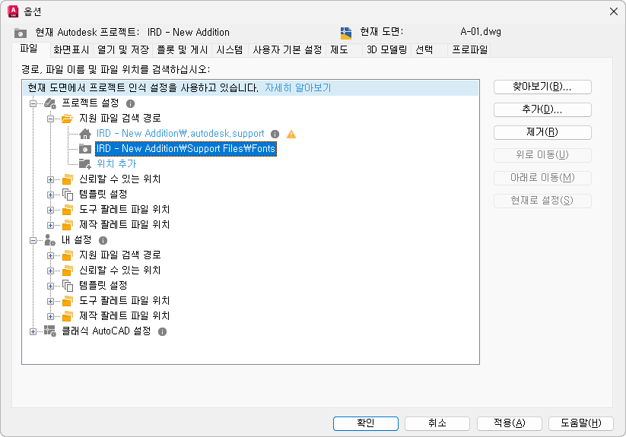This screenshot has width=626, height=437.
Task: Click template icon of 내 설정 템플릿 설정
Action: [68, 286]
